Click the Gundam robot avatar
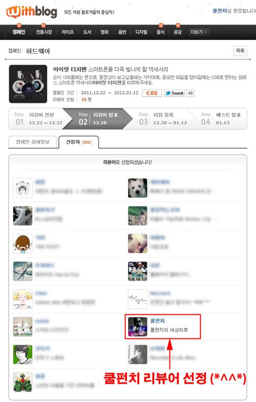Screen dimensions: 256x402 click(23, 382)
